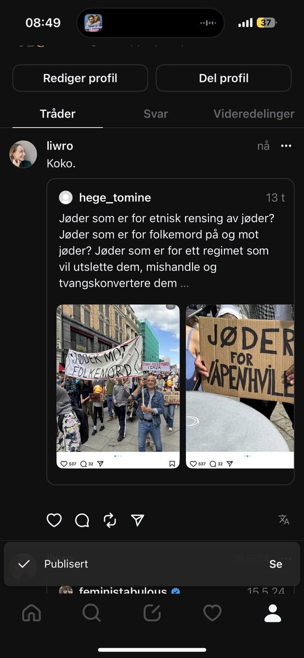Open the Jøder mot folkemord photo

(118, 387)
